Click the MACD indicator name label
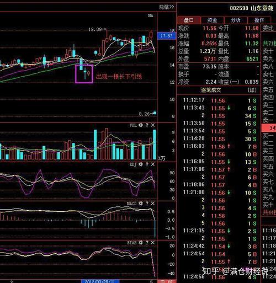 tap(131, 204)
